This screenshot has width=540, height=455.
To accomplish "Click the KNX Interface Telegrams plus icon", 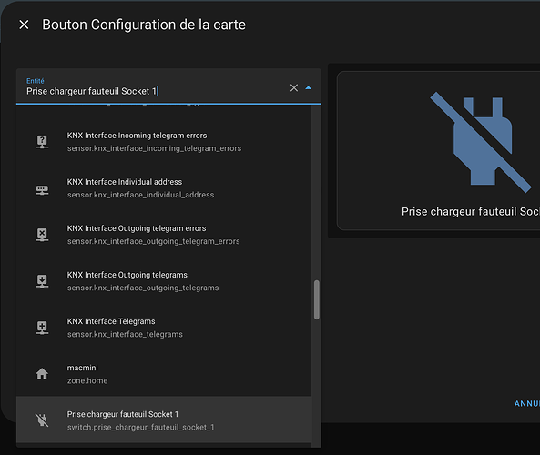I will pyautogui.click(x=42, y=328).
